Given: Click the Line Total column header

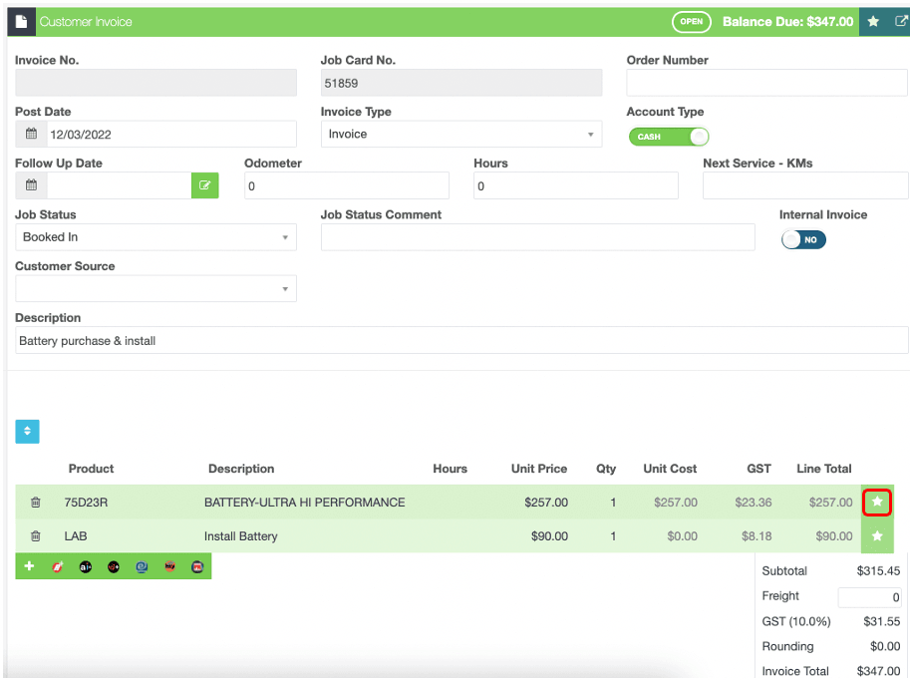Looking at the screenshot, I should [824, 469].
